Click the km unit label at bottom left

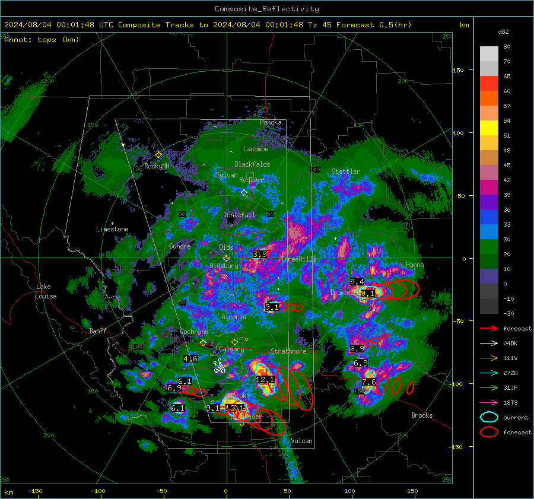click(8, 492)
